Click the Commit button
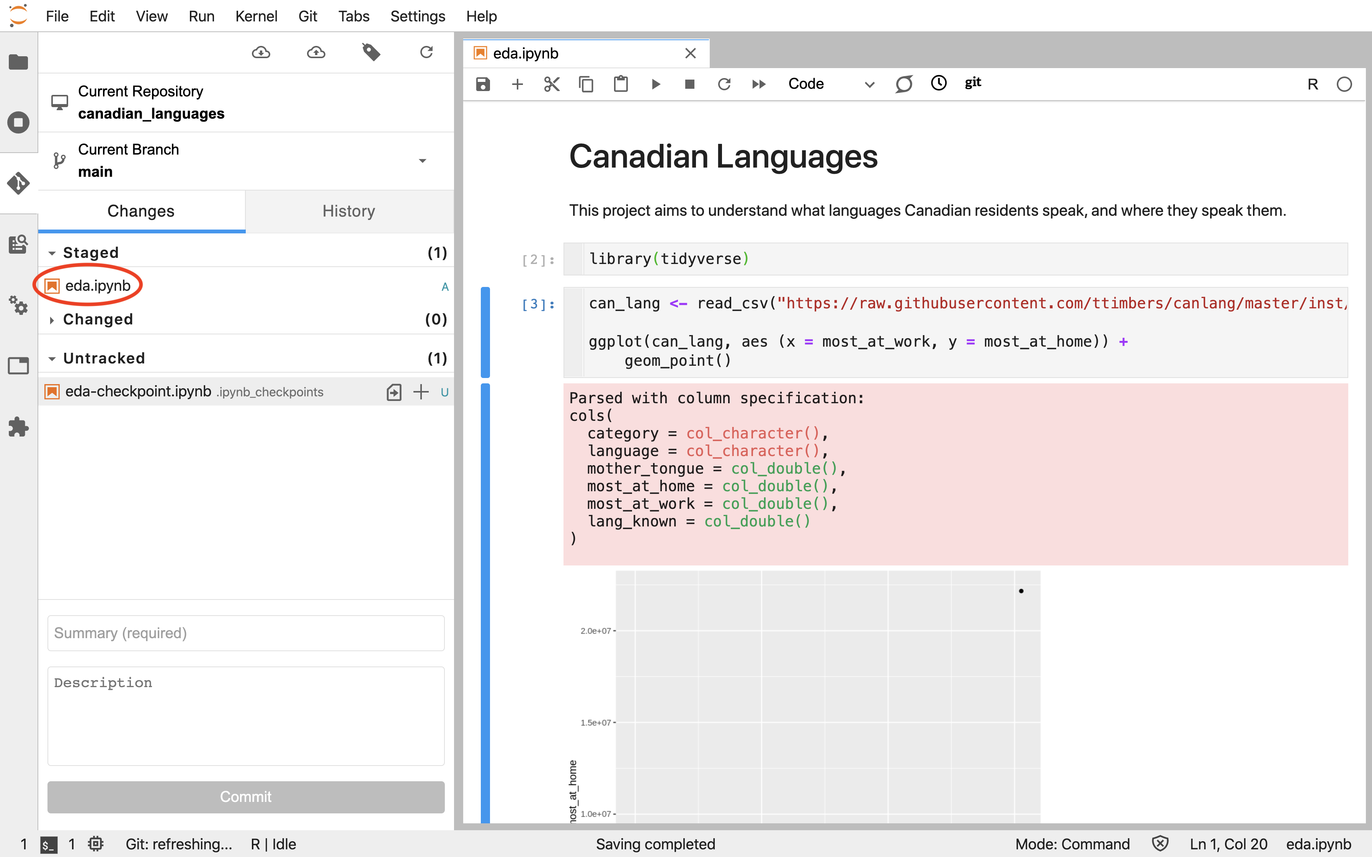The width and height of the screenshot is (1372, 857). point(245,797)
